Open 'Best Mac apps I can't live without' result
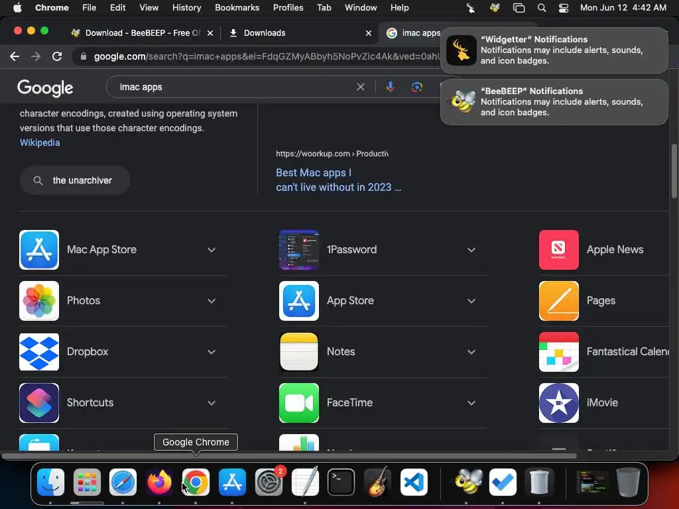Screen dimensions: 679x509 pyautogui.click(x=338, y=180)
